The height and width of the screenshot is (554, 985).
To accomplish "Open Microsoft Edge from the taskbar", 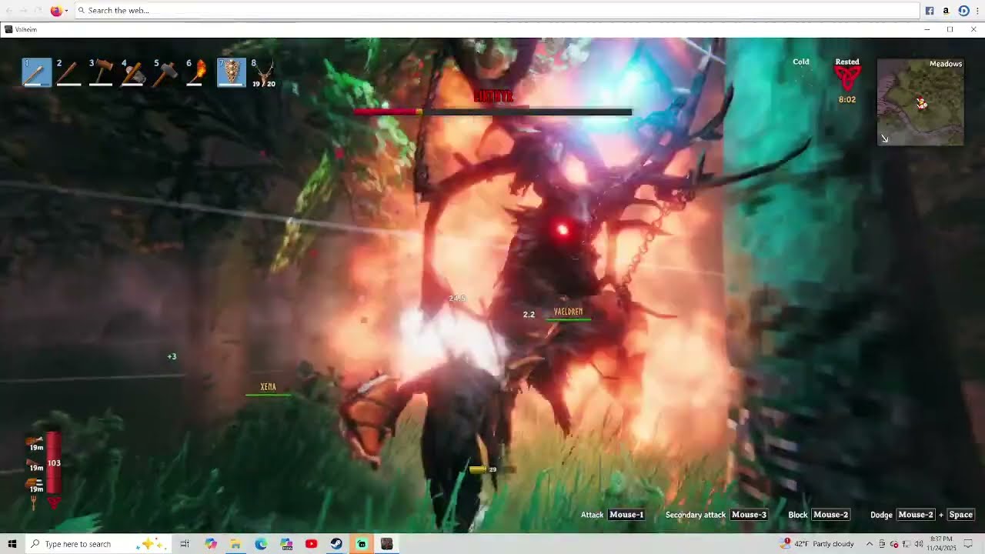I will click(x=261, y=544).
